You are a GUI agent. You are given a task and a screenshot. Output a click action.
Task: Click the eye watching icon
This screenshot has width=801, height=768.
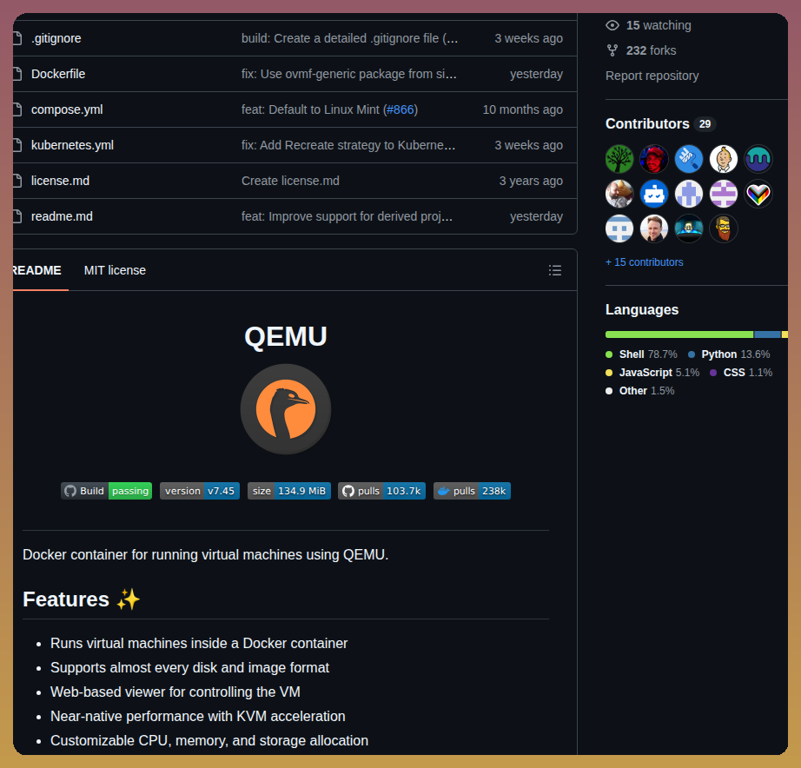(612, 25)
